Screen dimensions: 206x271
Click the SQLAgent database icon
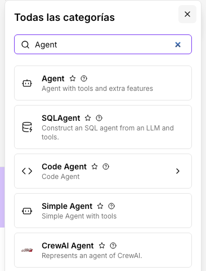[x=27, y=127]
